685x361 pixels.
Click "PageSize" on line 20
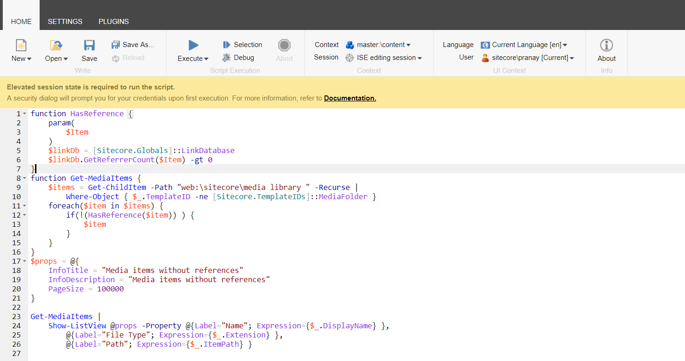(66, 289)
